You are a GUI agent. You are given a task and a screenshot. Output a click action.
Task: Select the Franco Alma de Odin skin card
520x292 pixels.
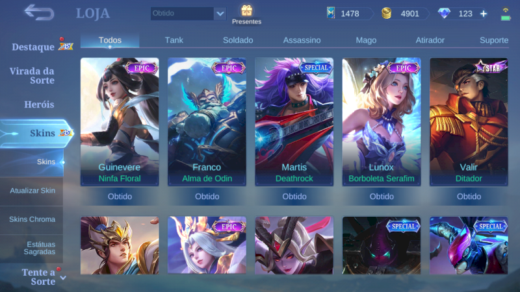(x=207, y=122)
